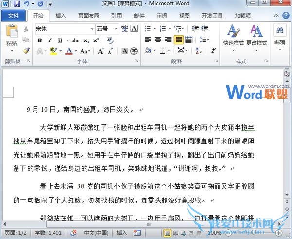The width and height of the screenshot is (292, 239).
Task: Open numbering list dropdown
Action: (x=170, y=29)
